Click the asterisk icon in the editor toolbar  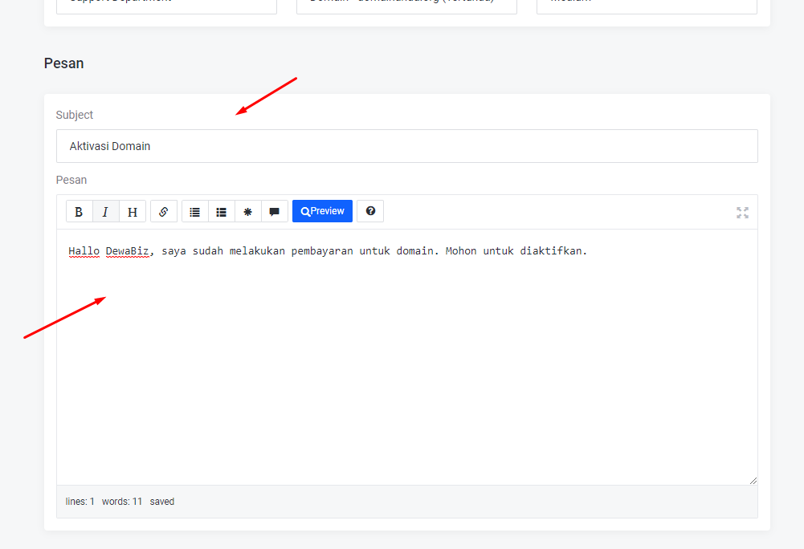(x=247, y=212)
